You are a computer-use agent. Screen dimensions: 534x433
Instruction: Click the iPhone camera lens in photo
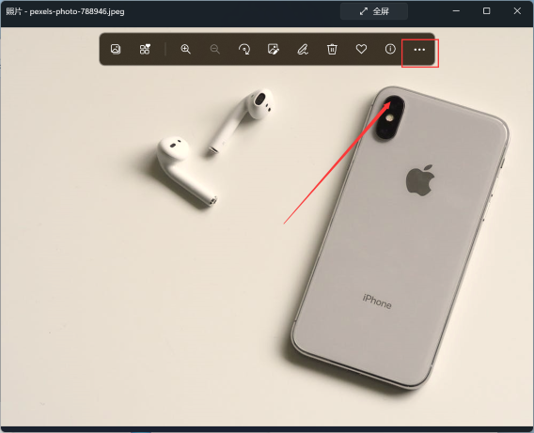tap(389, 117)
